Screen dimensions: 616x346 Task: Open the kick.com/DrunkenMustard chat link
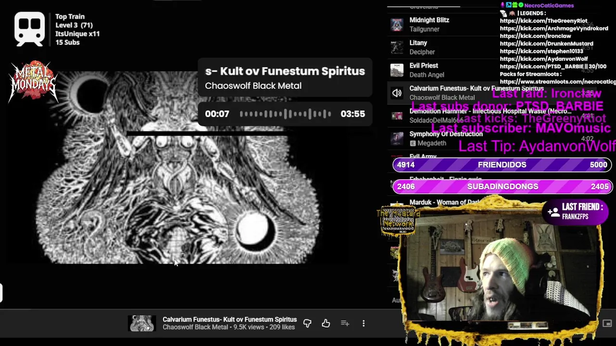coord(546,44)
